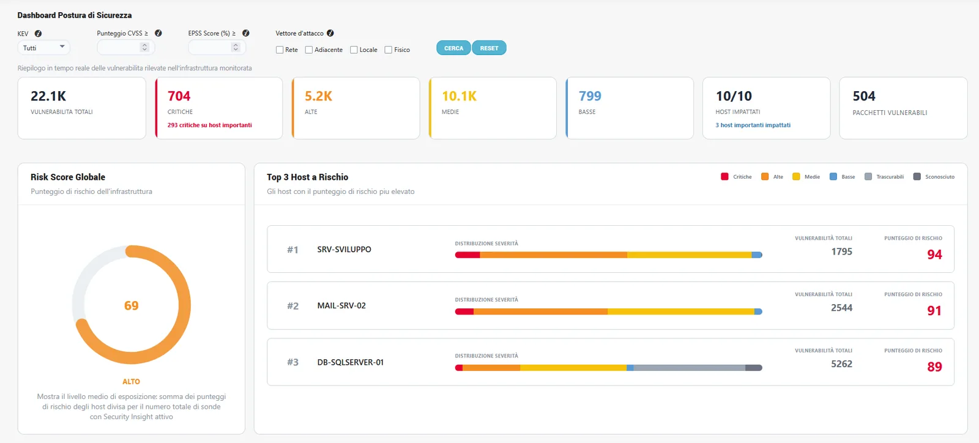Image resolution: width=979 pixels, height=443 pixels.
Task: Click the RESET button
Action: click(x=489, y=48)
